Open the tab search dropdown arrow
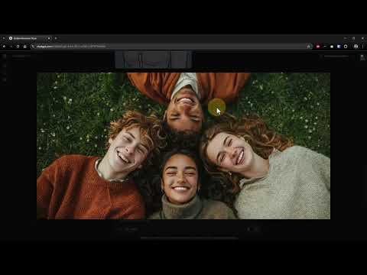The height and width of the screenshot is (275, 367). click(x=4, y=38)
